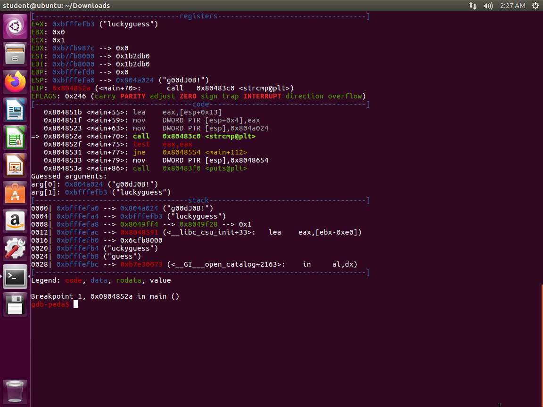Open LibreOffice Calc spreadsheet app
Image resolution: width=543 pixels, height=407 pixels.
click(x=15, y=138)
